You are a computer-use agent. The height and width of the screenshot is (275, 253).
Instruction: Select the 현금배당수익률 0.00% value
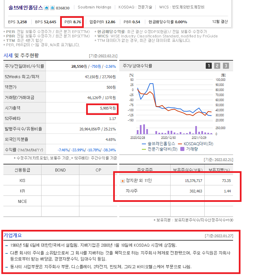(168, 22)
